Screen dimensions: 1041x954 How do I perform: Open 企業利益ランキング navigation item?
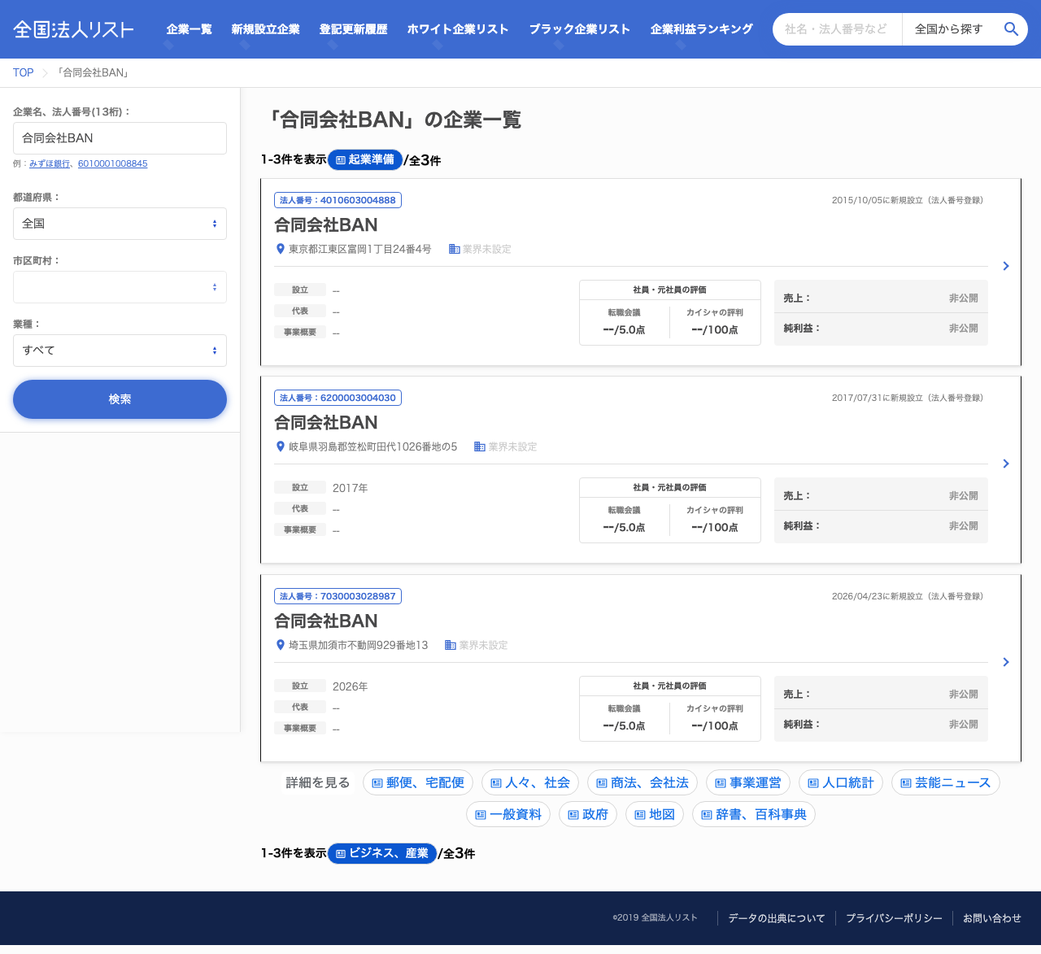coord(702,29)
